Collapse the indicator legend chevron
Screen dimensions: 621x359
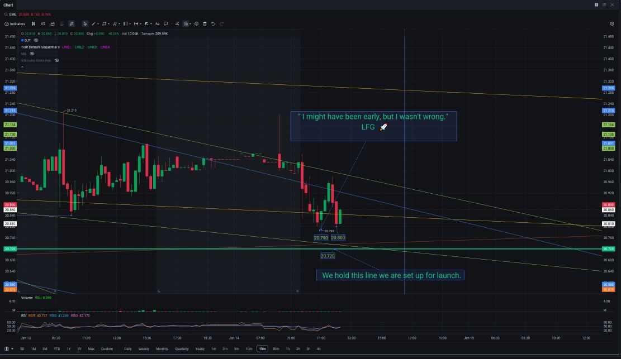coord(22,67)
